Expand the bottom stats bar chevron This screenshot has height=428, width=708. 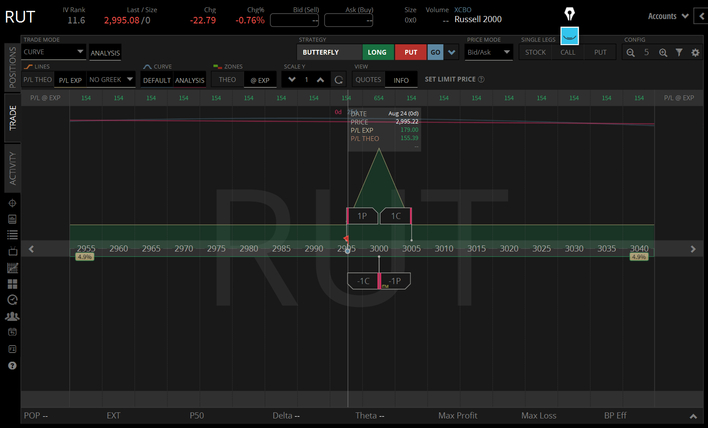pyautogui.click(x=693, y=416)
